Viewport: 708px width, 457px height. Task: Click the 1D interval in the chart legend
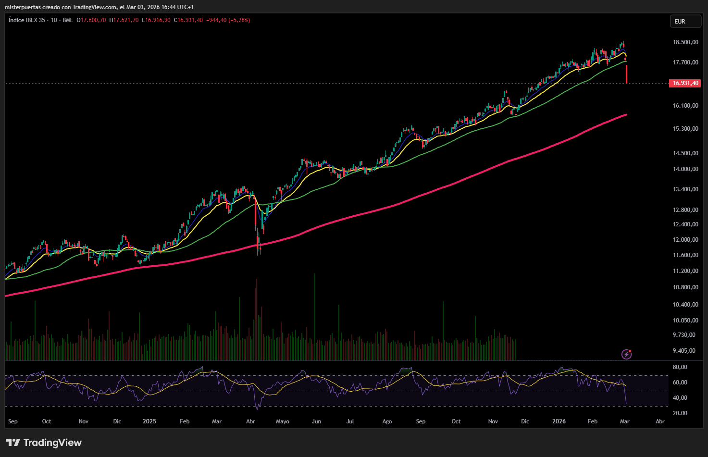pos(54,20)
